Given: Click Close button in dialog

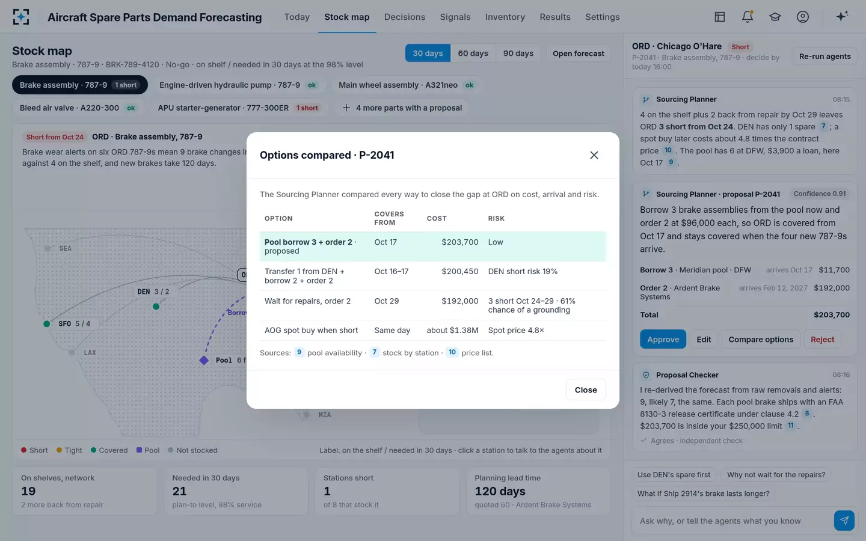Looking at the screenshot, I should point(586,390).
